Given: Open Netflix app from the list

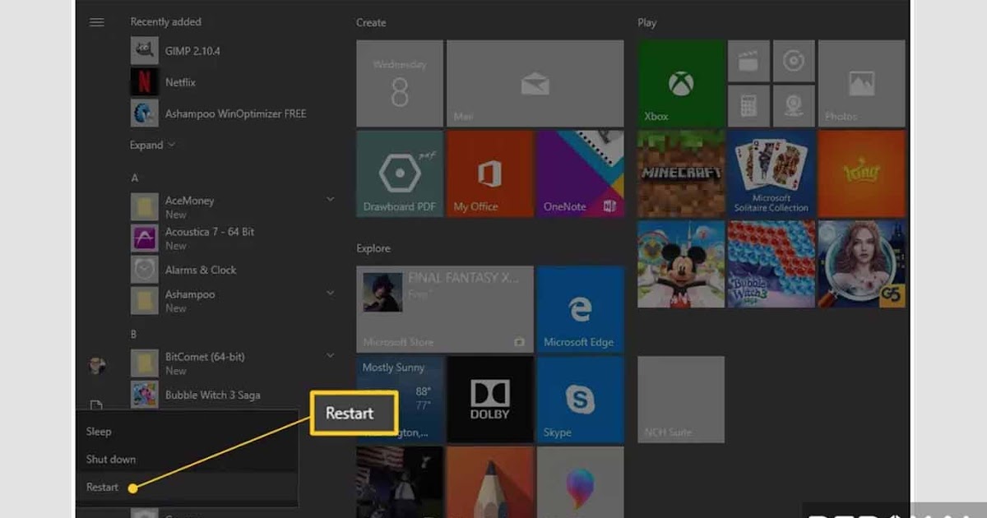Looking at the screenshot, I should point(164,82).
